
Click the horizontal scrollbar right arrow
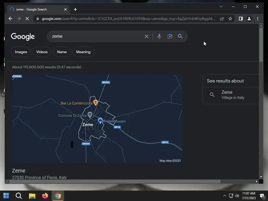256,182
